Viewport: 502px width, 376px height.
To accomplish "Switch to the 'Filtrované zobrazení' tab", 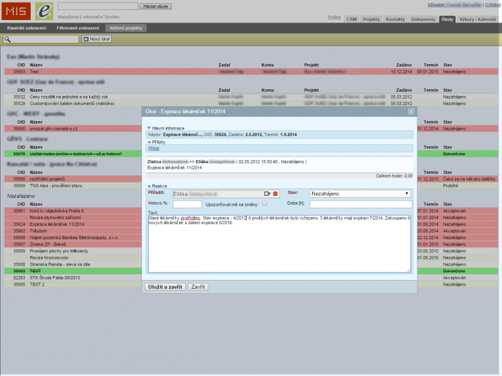I will coord(77,28).
